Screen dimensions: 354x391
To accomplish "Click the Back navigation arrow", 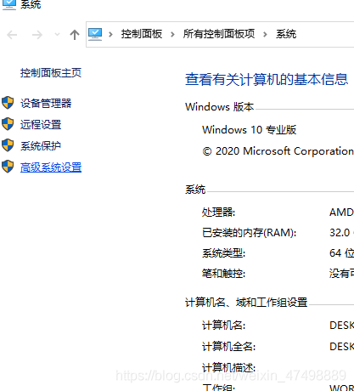I will (x=12, y=35).
